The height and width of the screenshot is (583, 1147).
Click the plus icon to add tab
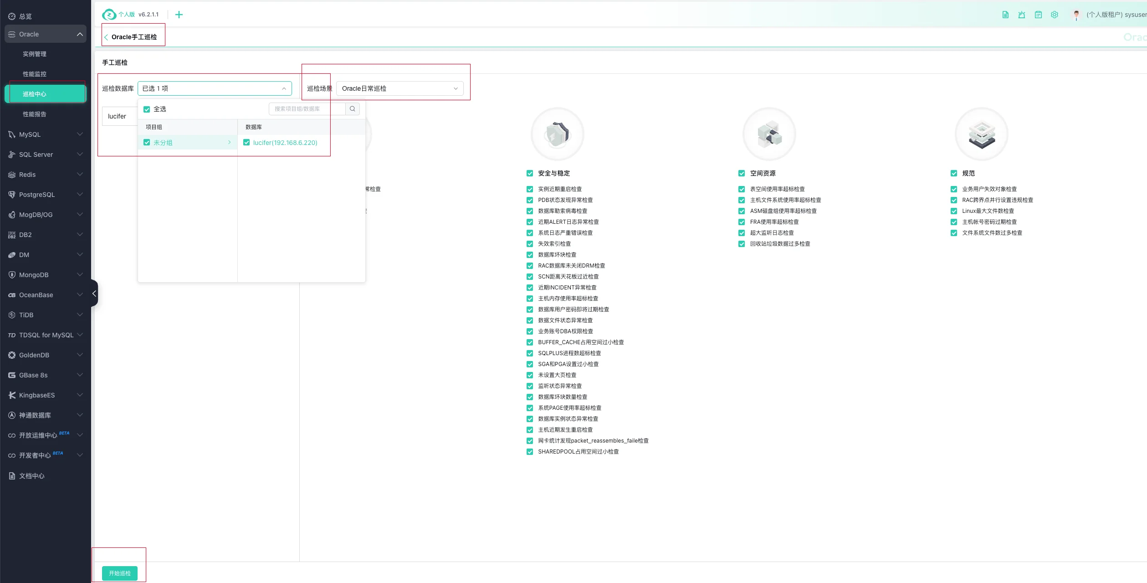point(179,15)
